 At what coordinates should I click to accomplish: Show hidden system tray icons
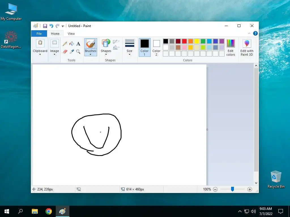click(x=240, y=211)
